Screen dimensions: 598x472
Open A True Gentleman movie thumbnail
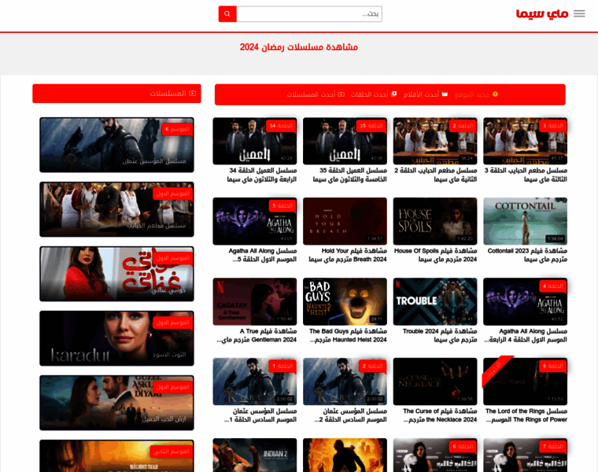click(x=255, y=301)
